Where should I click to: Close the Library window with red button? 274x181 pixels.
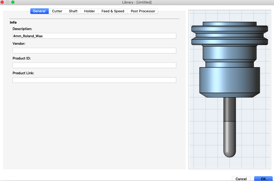2,2
